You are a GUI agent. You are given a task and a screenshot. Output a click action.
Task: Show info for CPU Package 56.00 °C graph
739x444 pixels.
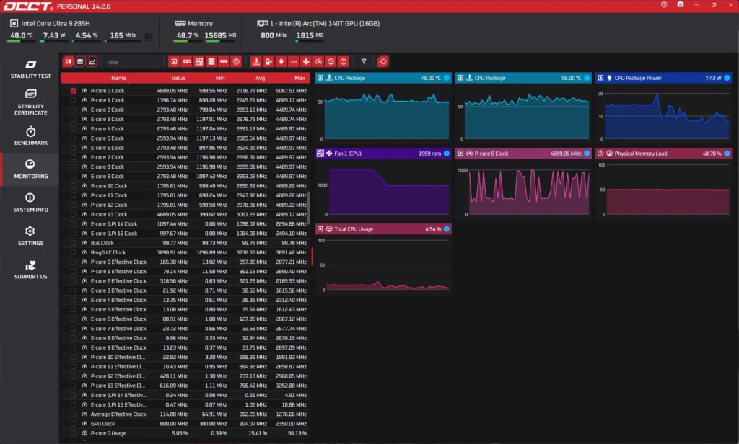(587, 78)
